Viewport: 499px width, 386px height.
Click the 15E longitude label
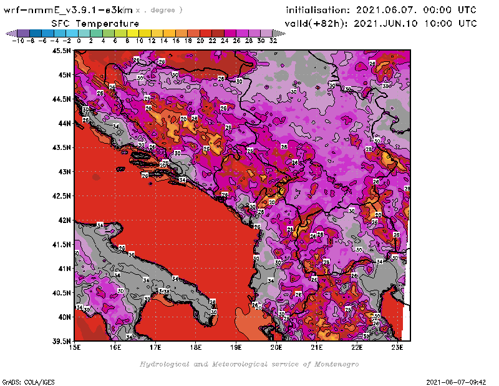75,347
